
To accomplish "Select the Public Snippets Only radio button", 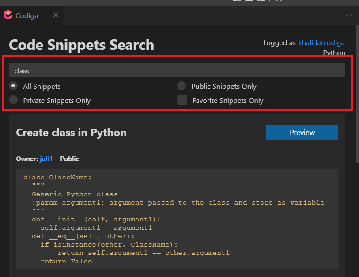I will click(x=181, y=86).
